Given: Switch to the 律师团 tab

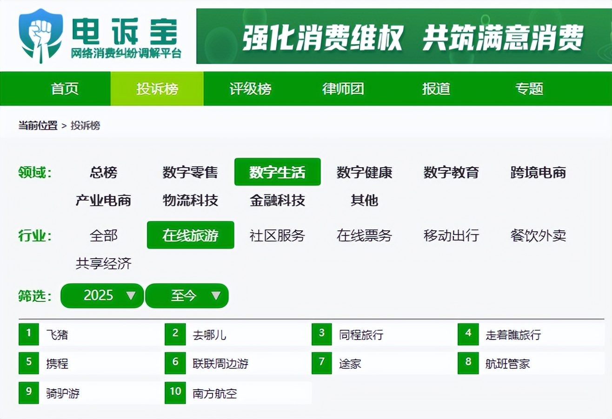Looking at the screenshot, I should (343, 89).
